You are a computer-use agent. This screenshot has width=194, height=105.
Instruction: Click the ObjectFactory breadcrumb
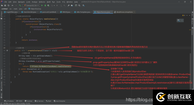tap(35, 9)
